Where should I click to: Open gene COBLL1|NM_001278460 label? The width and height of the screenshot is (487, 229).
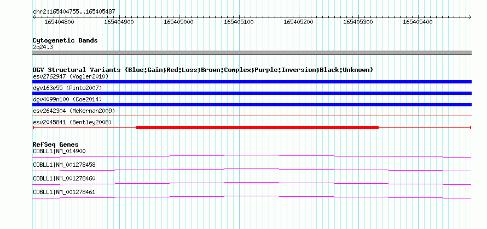point(64,178)
